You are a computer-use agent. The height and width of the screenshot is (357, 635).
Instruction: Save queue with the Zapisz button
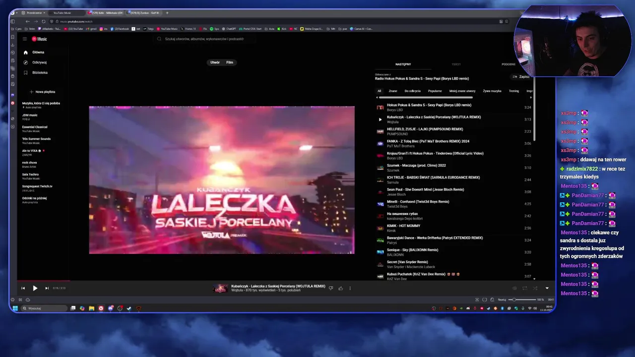[x=521, y=77]
